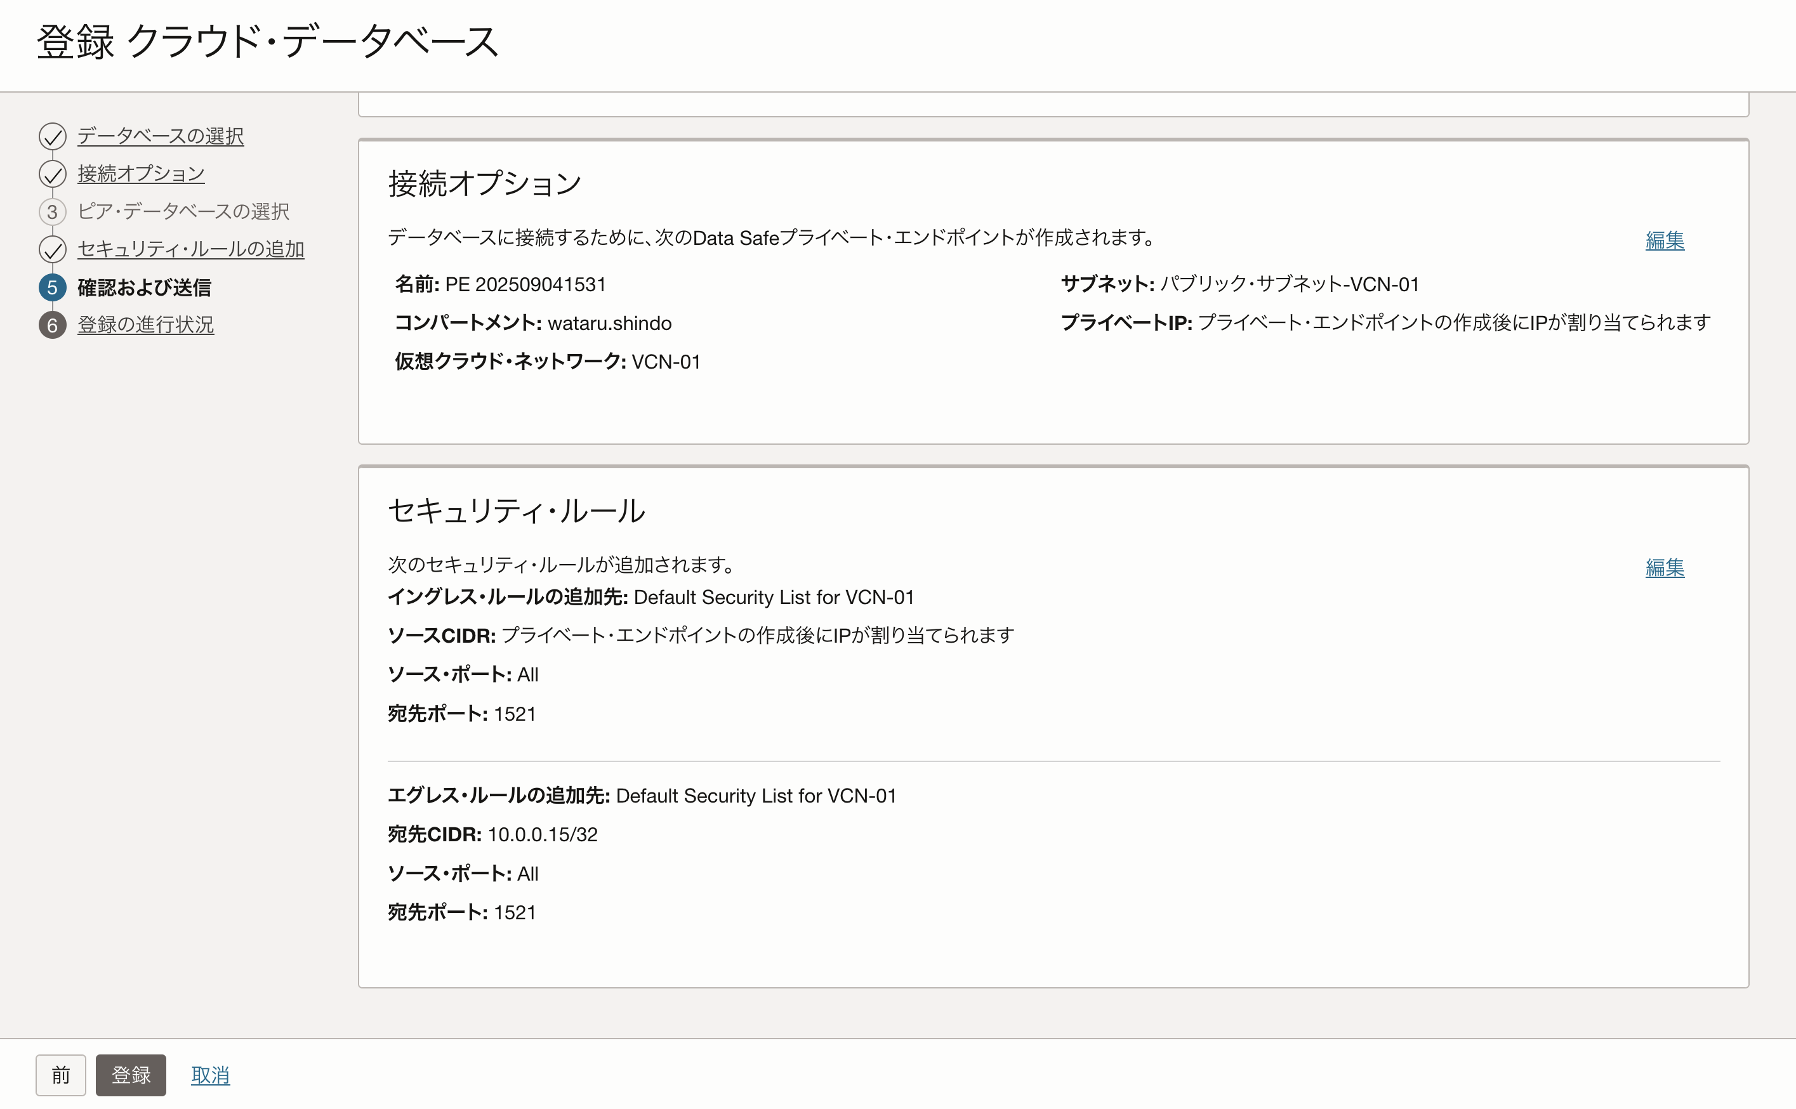This screenshot has height=1109, width=1796.
Task: Open the 接続オプション step in the sidebar
Action: coord(141,174)
